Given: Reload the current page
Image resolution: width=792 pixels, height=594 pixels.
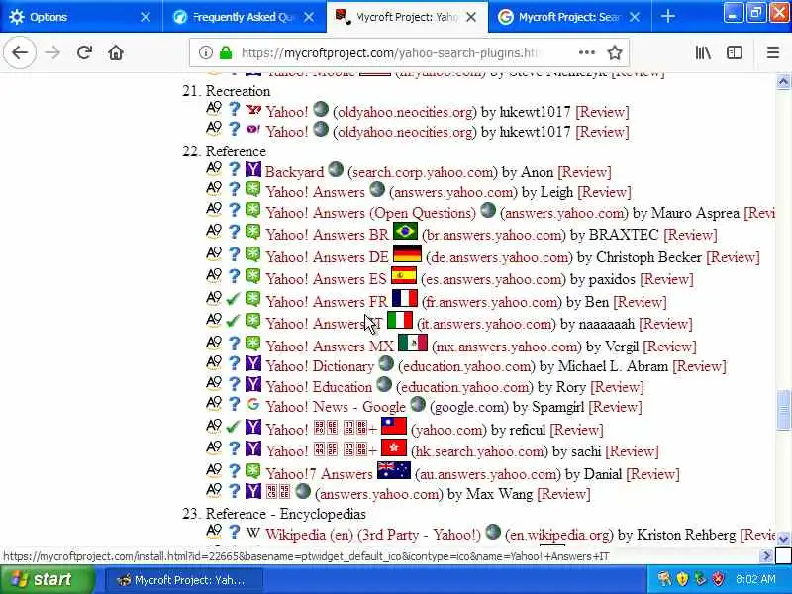Looking at the screenshot, I should click(84, 52).
